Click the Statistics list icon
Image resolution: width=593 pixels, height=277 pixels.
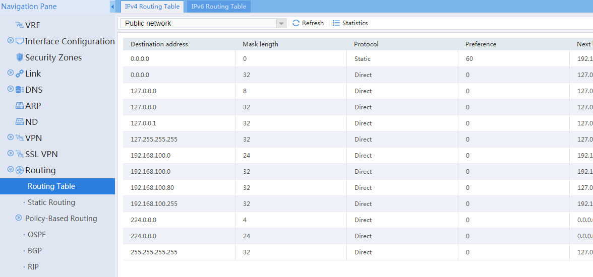click(x=336, y=23)
